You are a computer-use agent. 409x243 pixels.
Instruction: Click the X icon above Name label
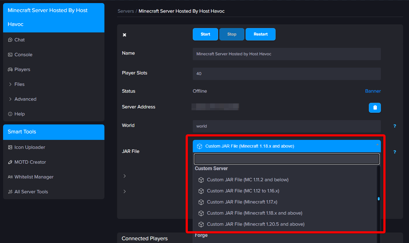124,35
